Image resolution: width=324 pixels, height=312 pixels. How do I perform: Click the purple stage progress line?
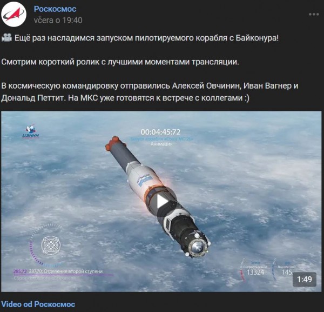(64, 275)
